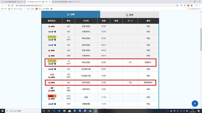The width and height of the screenshot is (202, 113).
Task: Click the ANA logo for flight 522
Action: pyautogui.click(x=52, y=32)
